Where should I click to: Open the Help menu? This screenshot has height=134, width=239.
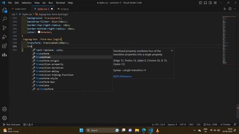[70, 3]
